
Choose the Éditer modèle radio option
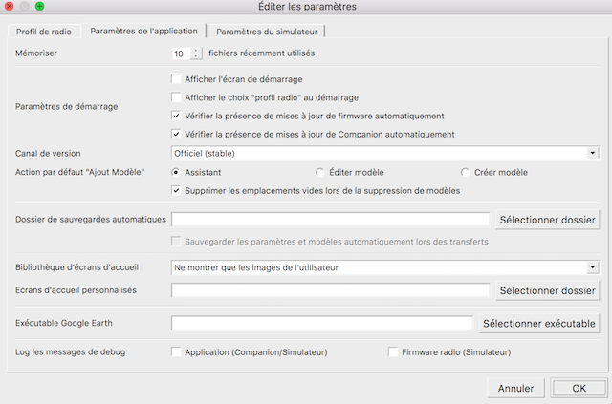coord(319,172)
